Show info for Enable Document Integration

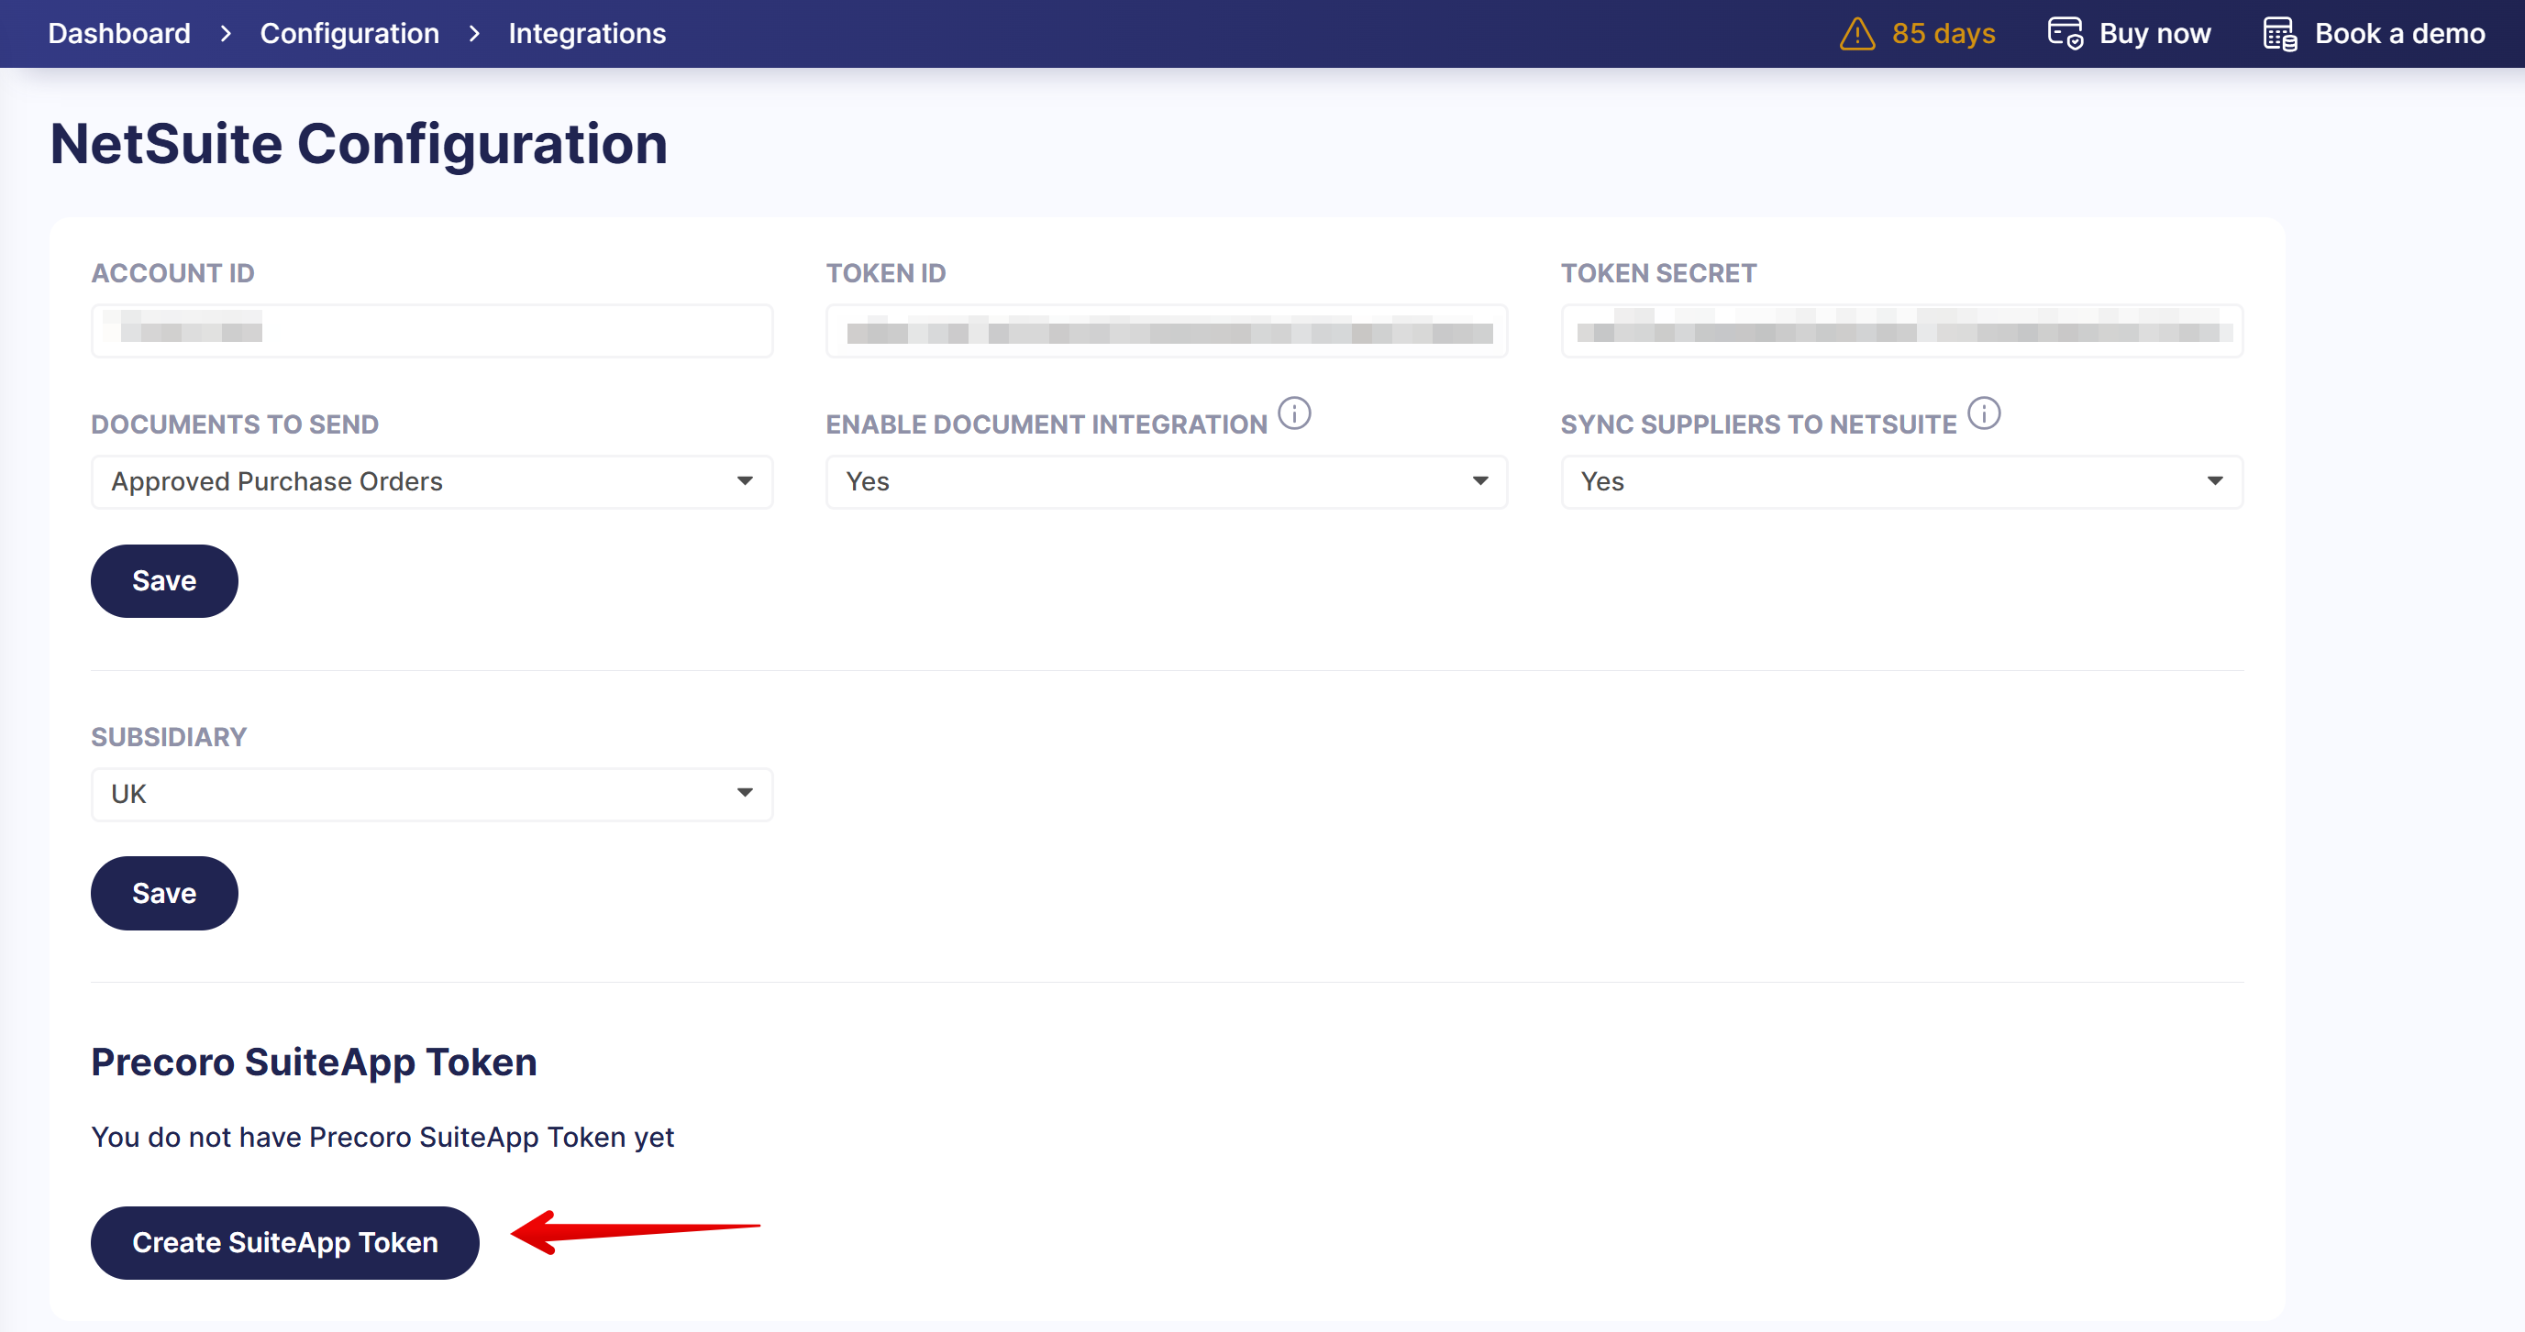click(1294, 413)
